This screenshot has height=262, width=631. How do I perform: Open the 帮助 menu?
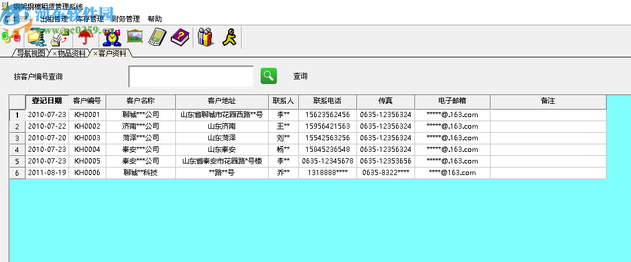click(x=155, y=19)
